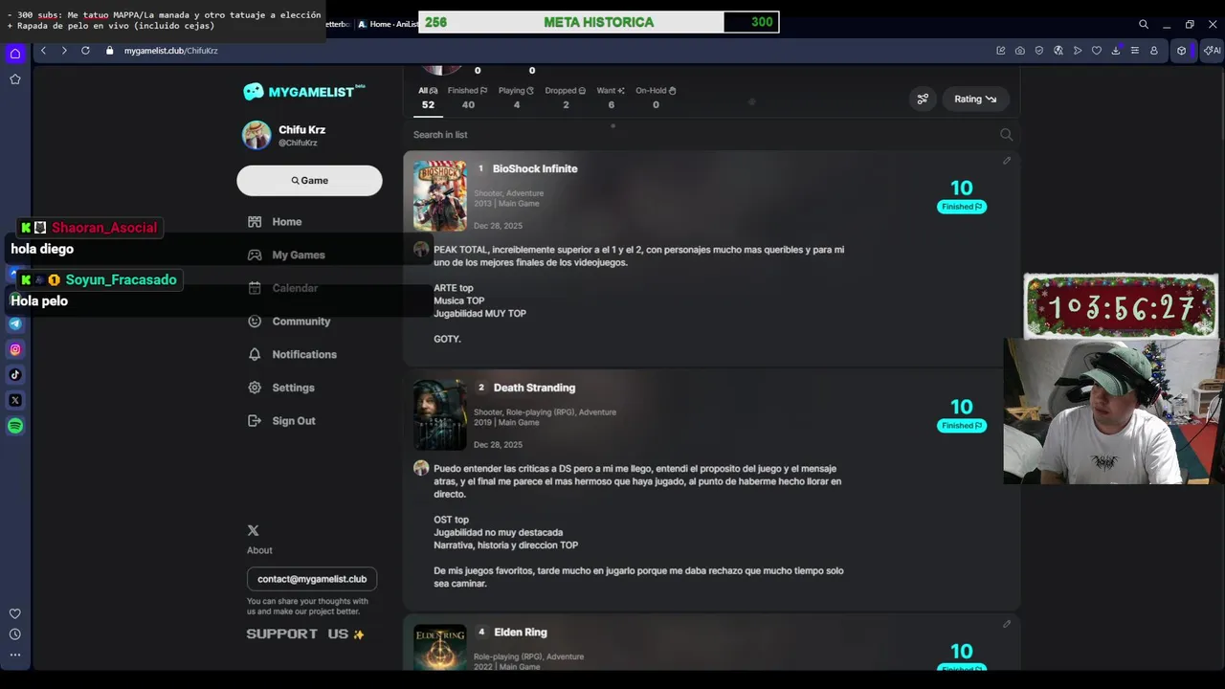1225x689 pixels.
Task: Click Finished status badge on Death Stranding
Action: tap(962, 426)
